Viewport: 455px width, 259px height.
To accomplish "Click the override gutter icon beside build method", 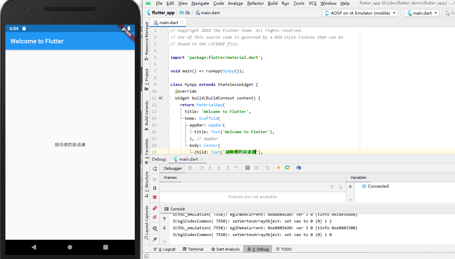I will [x=161, y=98].
